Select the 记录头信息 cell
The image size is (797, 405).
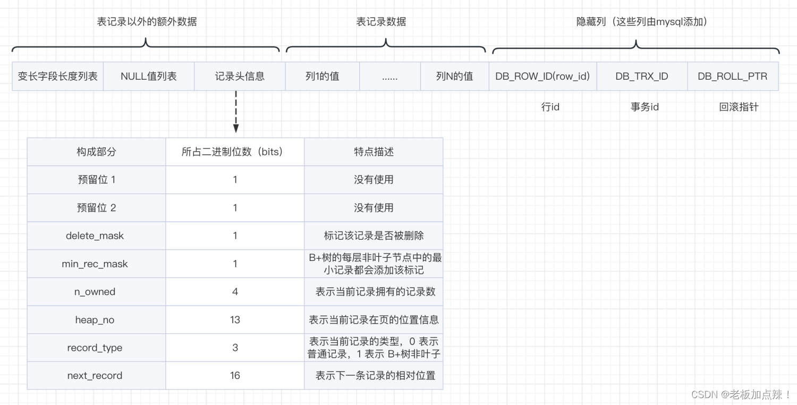240,76
